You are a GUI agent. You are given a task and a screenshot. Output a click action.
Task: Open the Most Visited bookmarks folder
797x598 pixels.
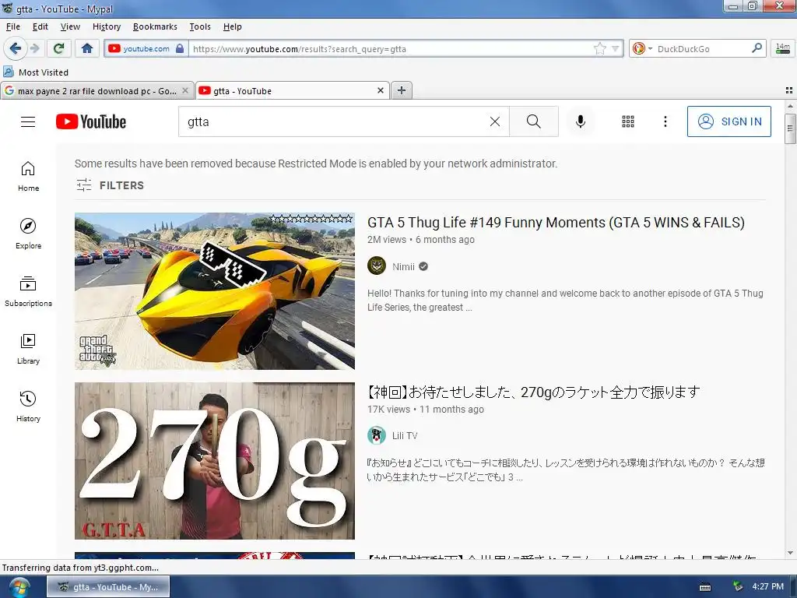tap(36, 72)
